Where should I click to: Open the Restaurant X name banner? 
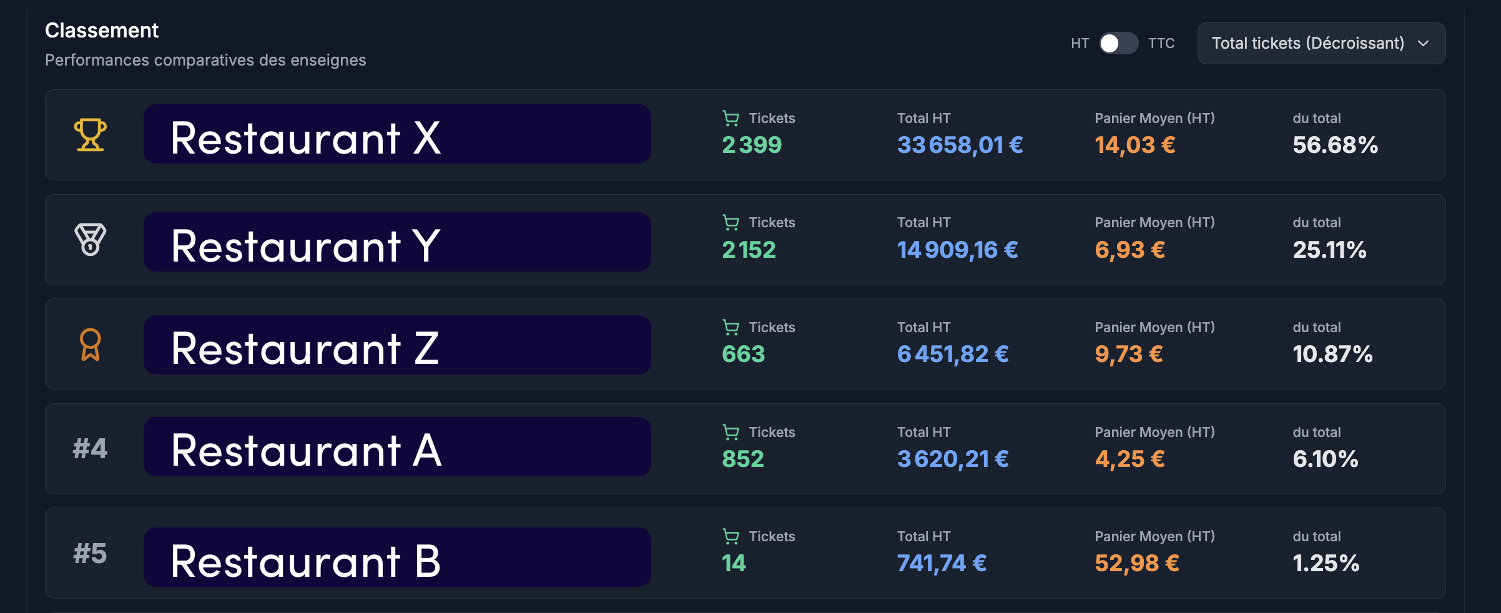397,134
